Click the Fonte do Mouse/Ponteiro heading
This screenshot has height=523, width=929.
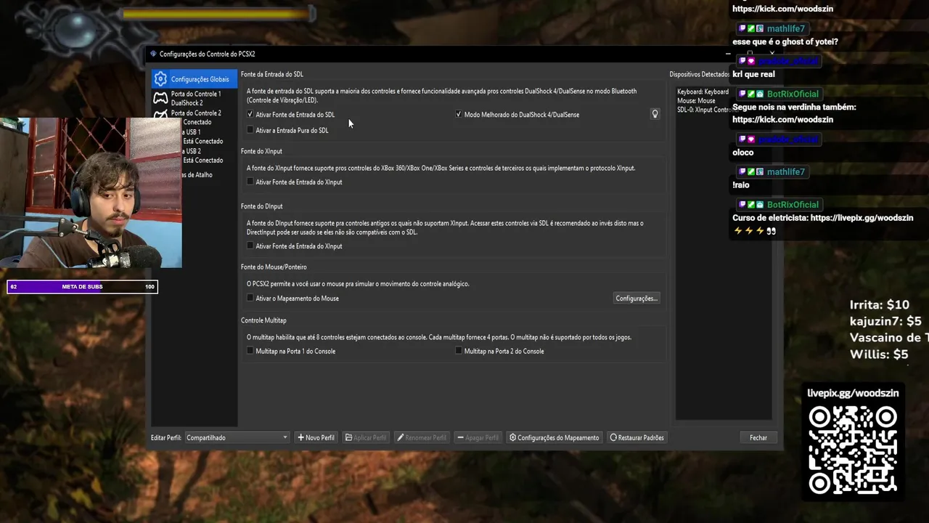274,267
